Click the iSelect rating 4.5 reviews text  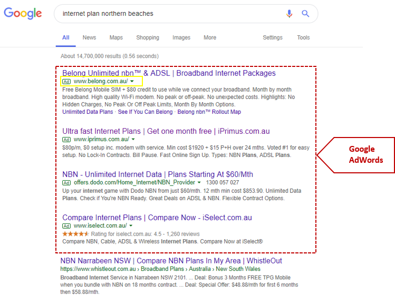[146, 234]
